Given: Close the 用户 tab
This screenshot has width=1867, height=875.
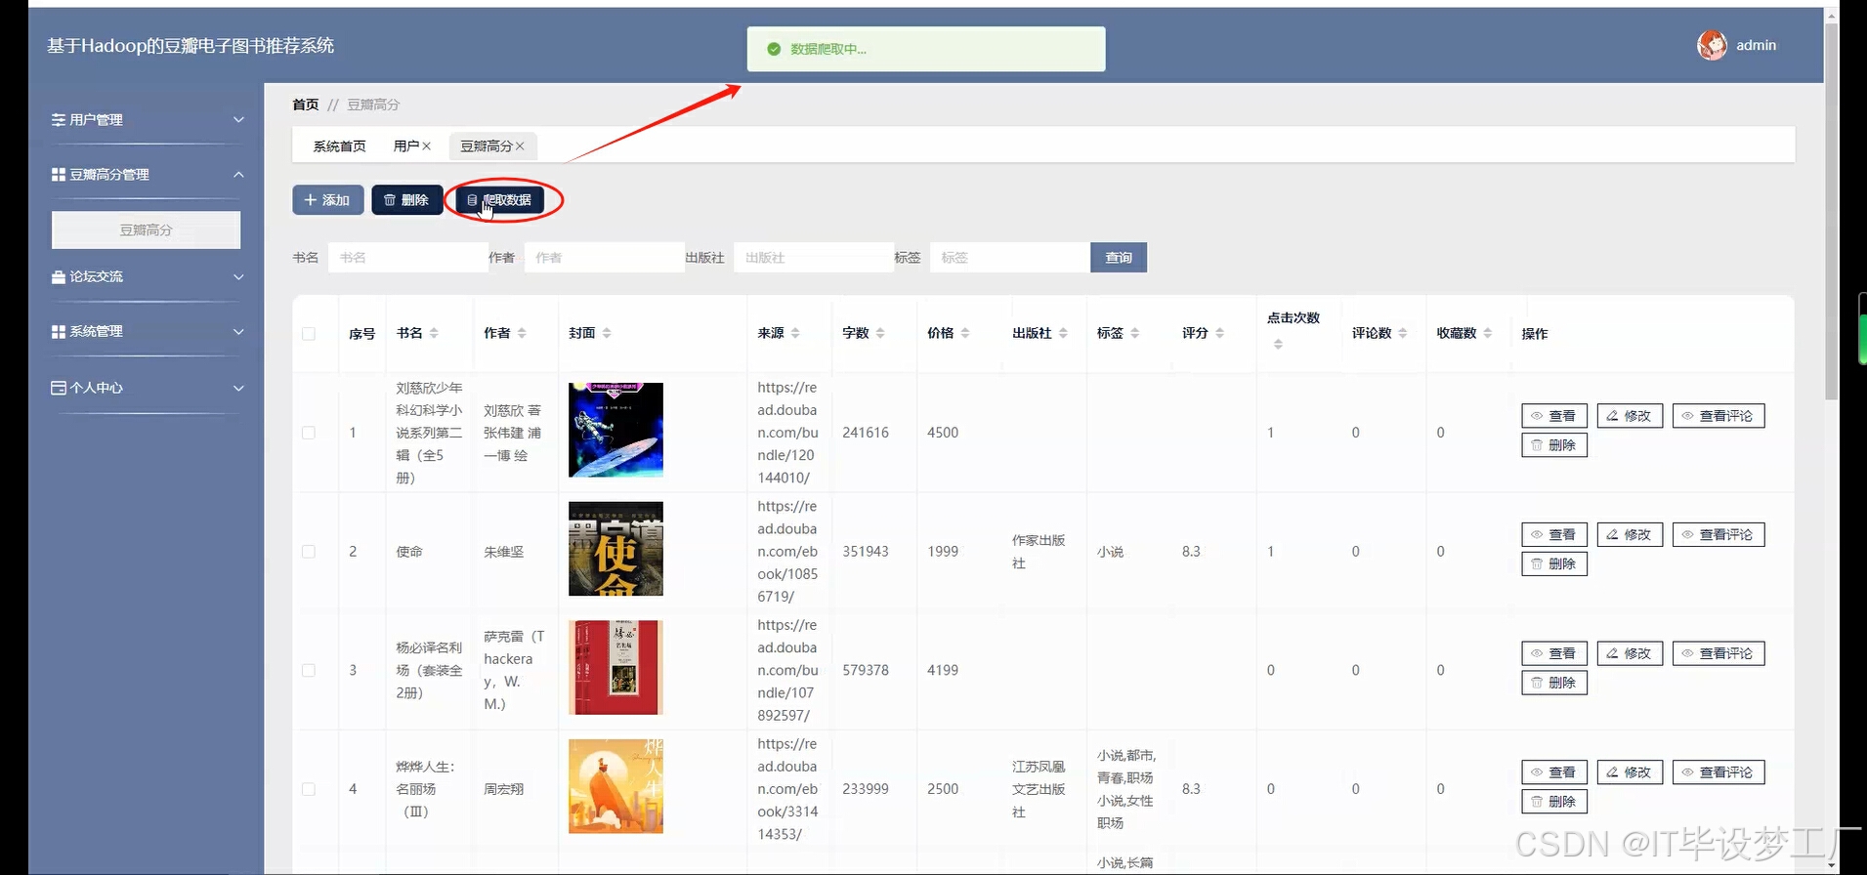Looking at the screenshot, I should [x=427, y=146].
